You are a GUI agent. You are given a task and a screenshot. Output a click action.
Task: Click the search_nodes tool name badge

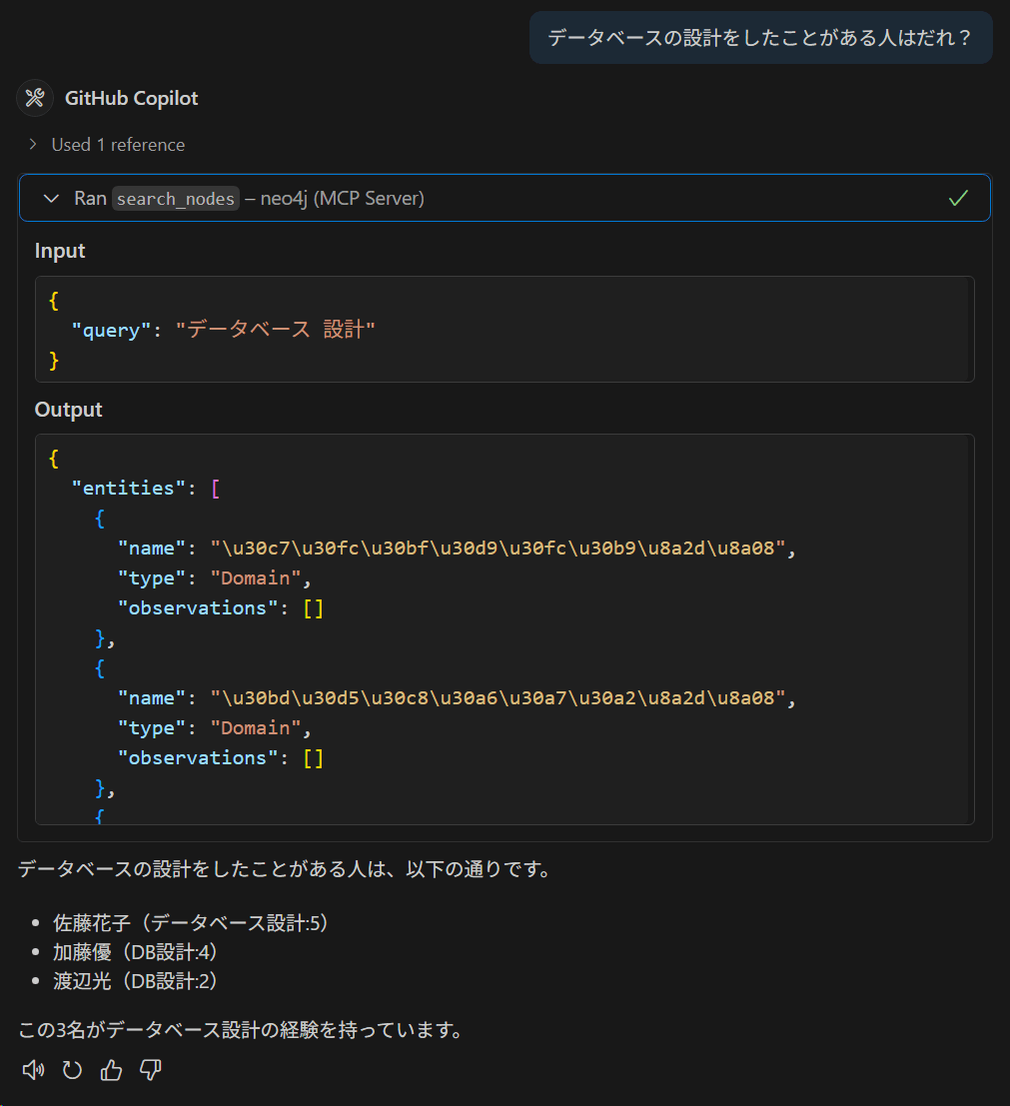[x=176, y=199]
